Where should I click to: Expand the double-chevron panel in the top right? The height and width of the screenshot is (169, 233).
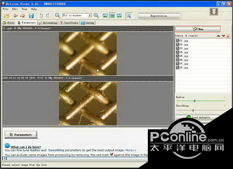point(214,11)
